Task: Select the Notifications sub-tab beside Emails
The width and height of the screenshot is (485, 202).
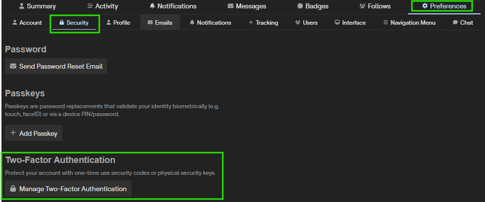Action: (x=210, y=23)
